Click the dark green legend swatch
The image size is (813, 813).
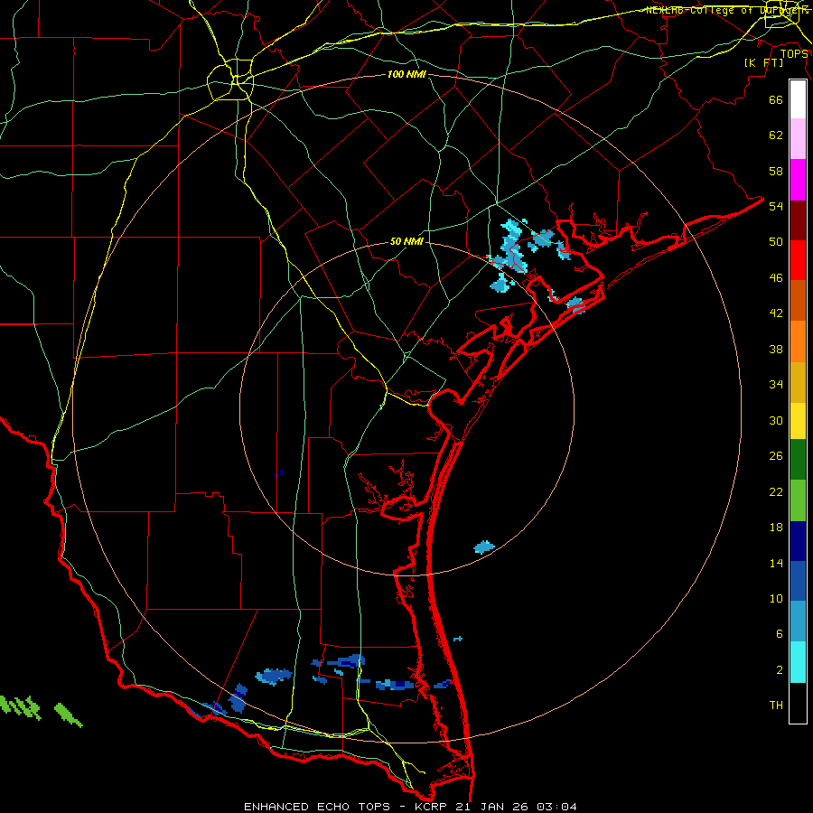(x=798, y=460)
